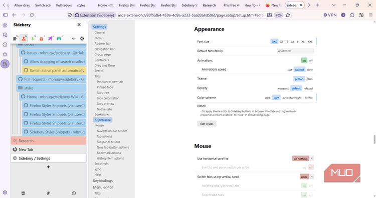Open sidebar customize gear at bottom left
The height and width of the screenshot is (198, 376).
click(x=5, y=192)
